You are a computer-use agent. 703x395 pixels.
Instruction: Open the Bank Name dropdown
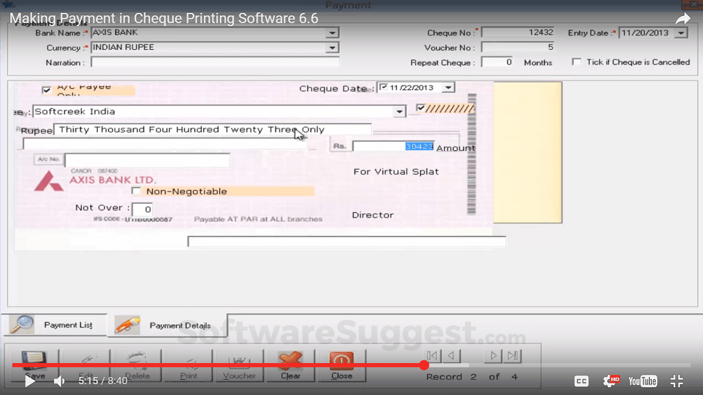click(x=332, y=33)
